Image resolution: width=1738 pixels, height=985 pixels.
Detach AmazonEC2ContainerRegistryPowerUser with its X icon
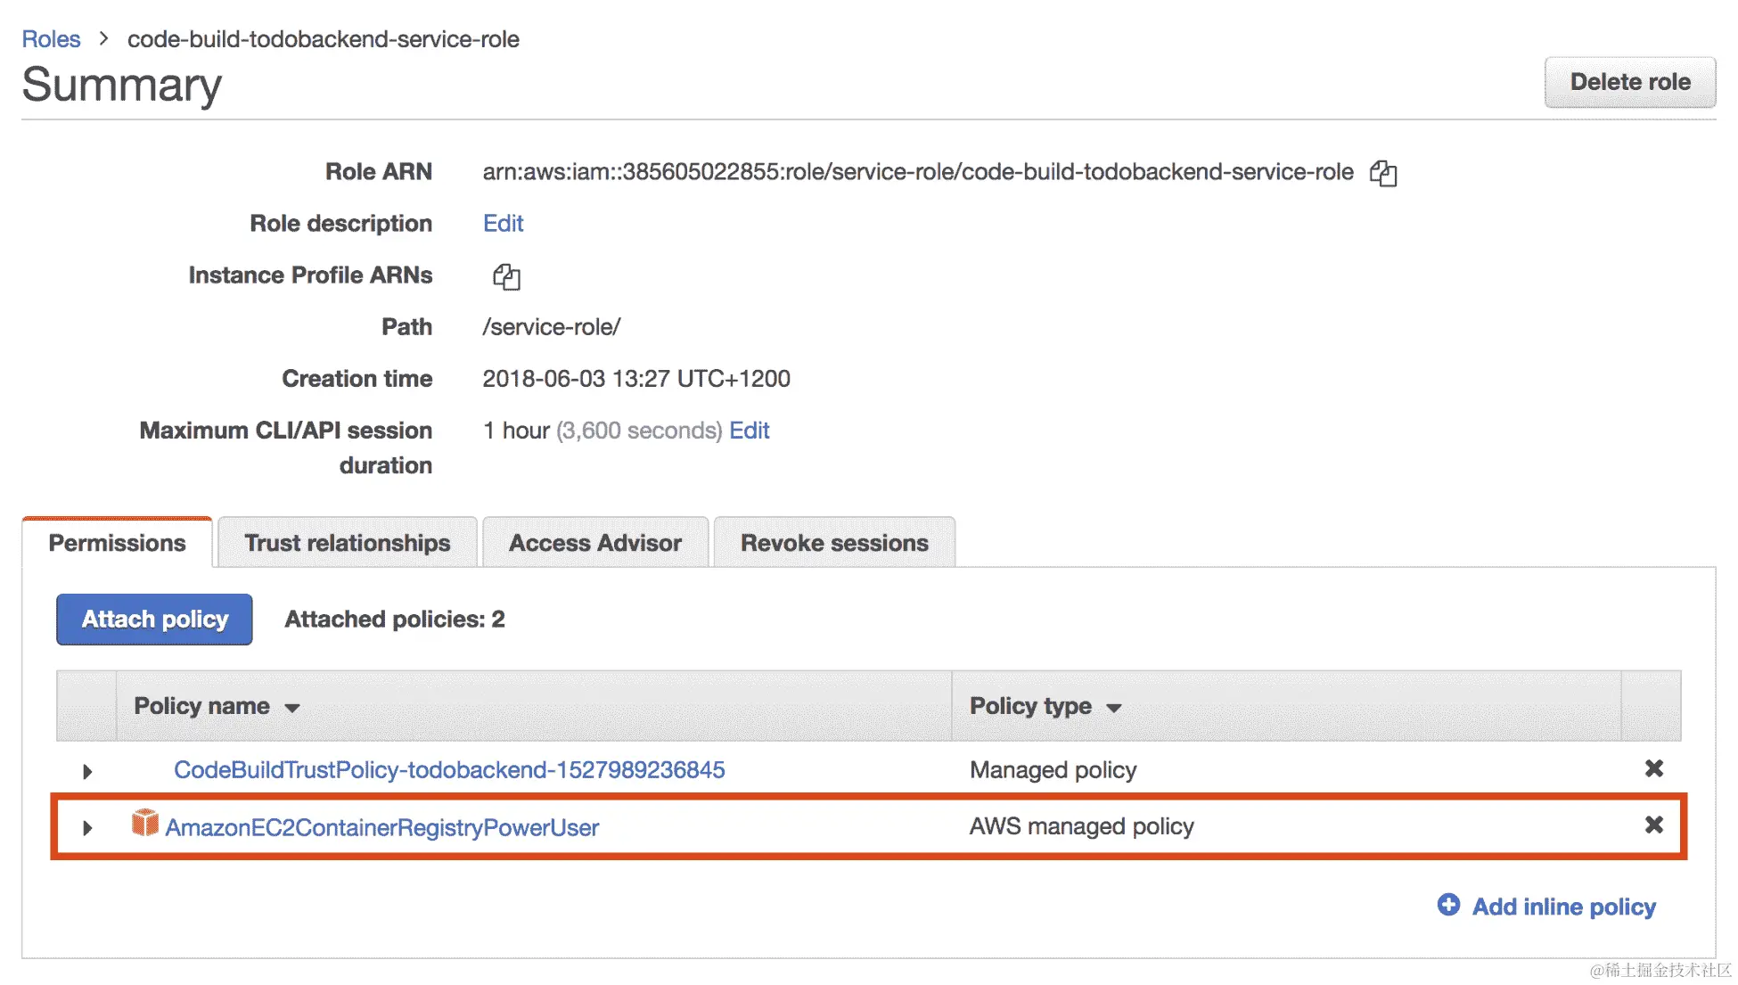point(1653,825)
